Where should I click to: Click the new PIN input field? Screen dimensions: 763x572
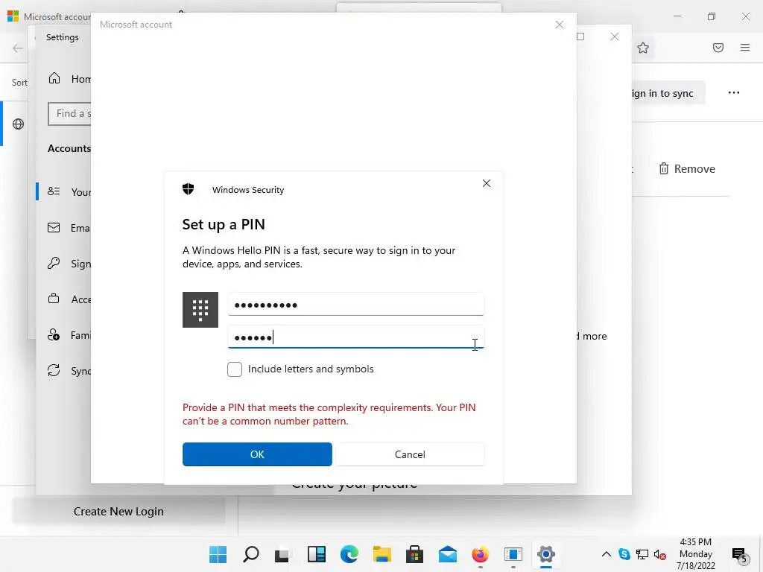(x=355, y=305)
